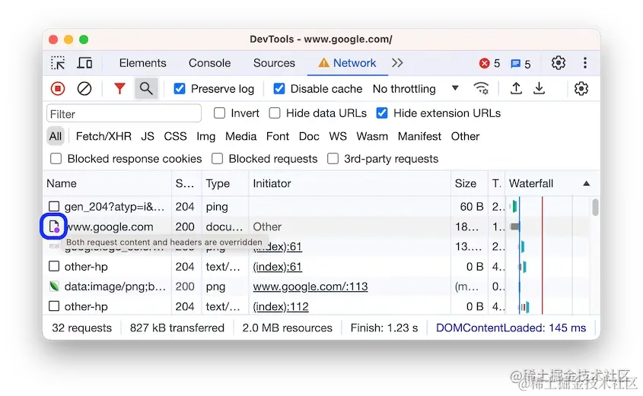643x396 pixels.
Task: Switch to the Console tab
Action: 209,63
